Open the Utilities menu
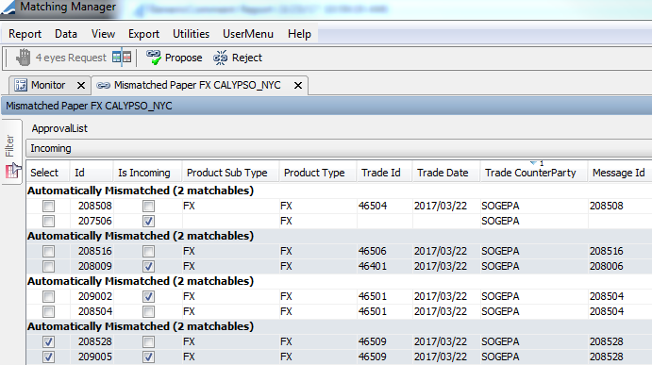 click(191, 34)
